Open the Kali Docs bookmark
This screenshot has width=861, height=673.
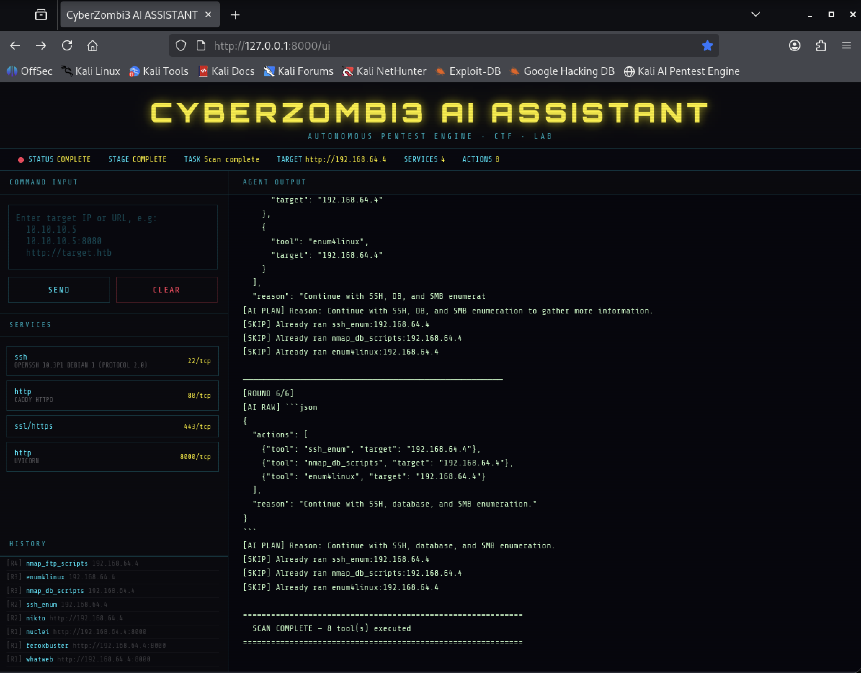pyautogui.click(x=226, y=71)
